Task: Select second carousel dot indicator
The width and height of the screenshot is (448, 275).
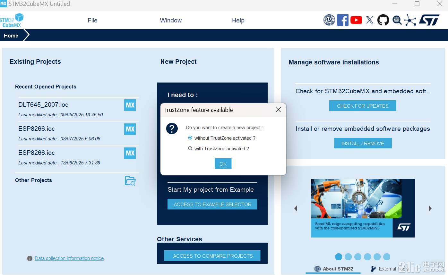Action: pyautogui.click(x=348, y=257)
